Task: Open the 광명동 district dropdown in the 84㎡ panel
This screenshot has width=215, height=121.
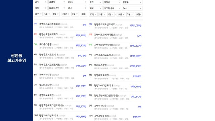Action: coord(132,2)
